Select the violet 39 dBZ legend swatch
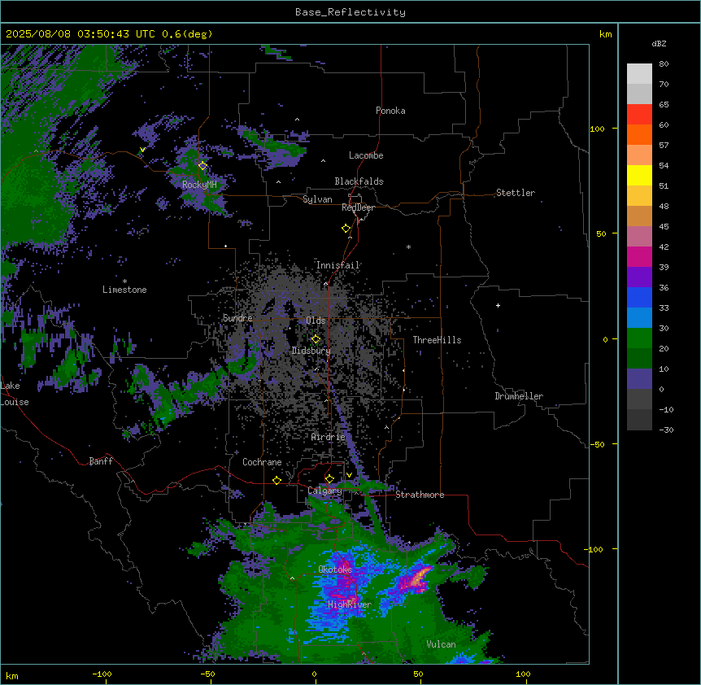This screenshot has height=685, width=701. 639,277
